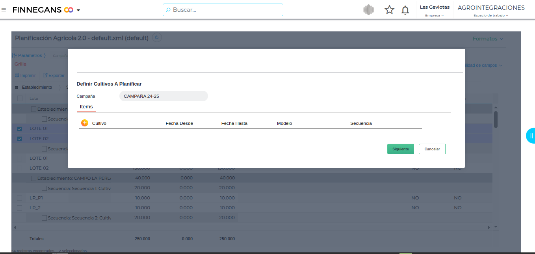
Task: Click the Imprimir printer icon
Action: pyautogui.click(x=17, y=75)
